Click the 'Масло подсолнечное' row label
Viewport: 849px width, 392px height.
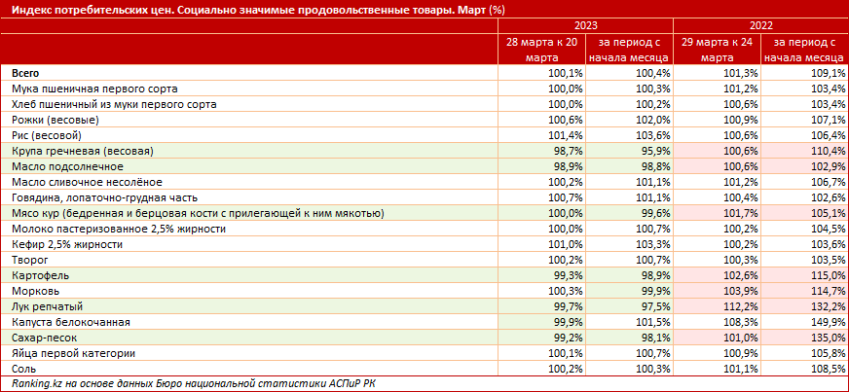[65, 166]
